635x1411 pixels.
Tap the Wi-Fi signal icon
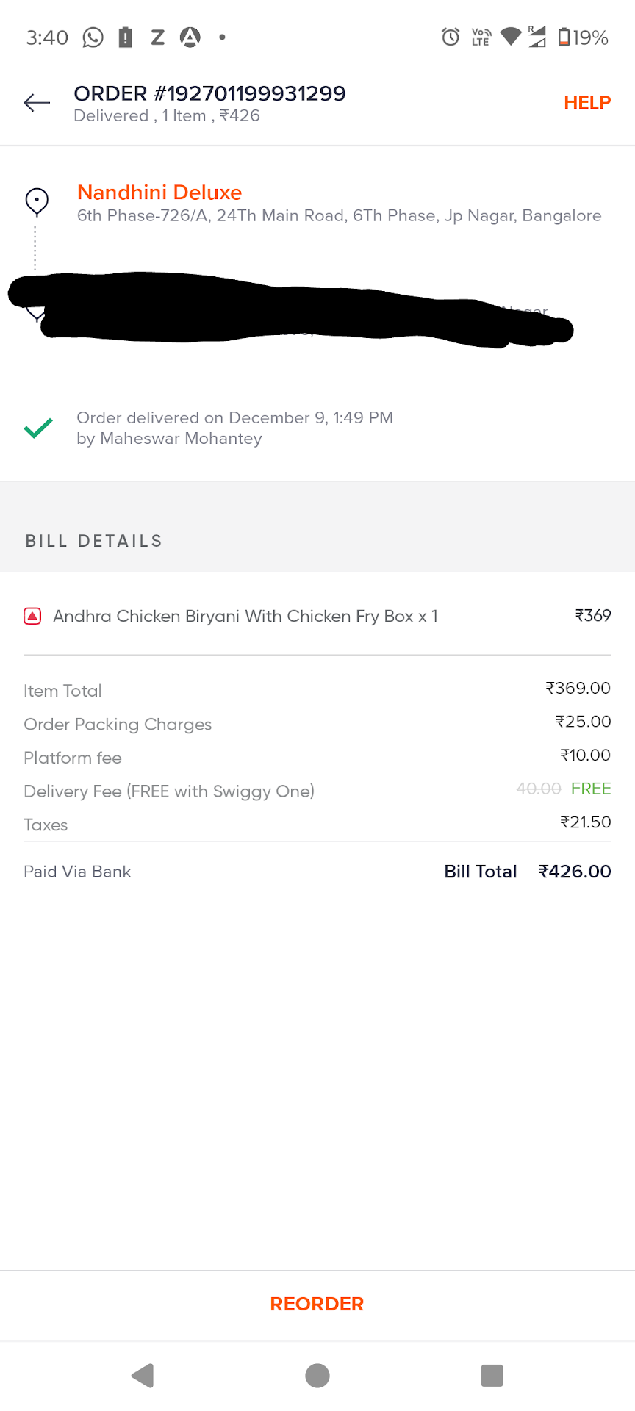pyautogui.click(x=510, y=36)
